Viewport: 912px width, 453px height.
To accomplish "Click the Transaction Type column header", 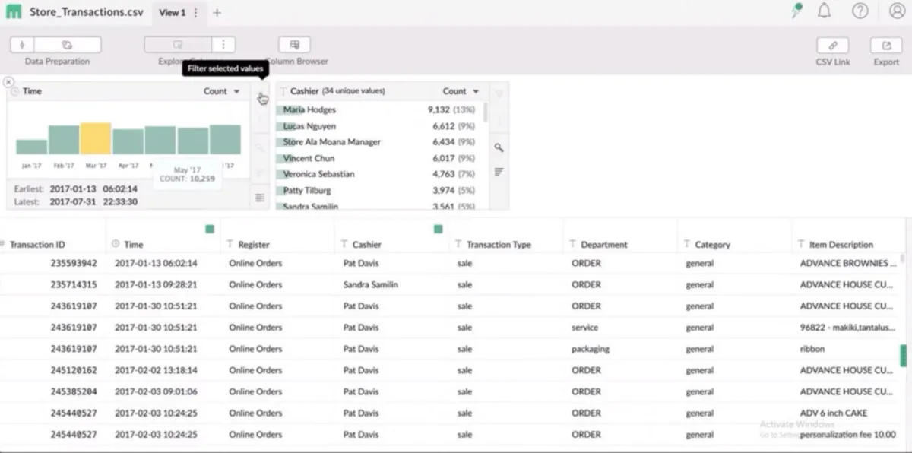I will pyautogui.click(x=499, y=245).
